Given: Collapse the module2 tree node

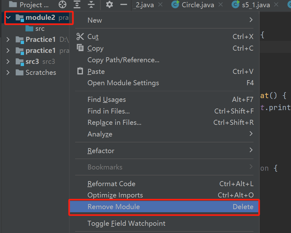Looking at the screenshot, I should pos(8,18).
